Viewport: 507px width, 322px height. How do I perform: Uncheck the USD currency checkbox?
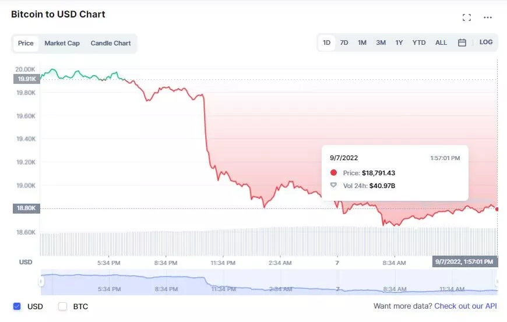coord(17,306)
